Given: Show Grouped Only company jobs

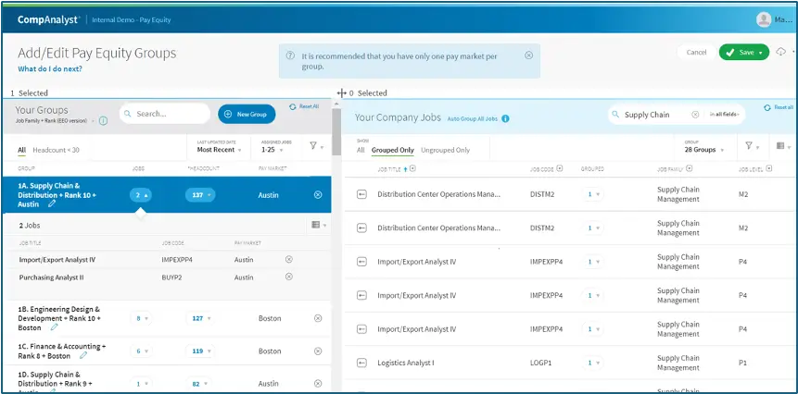Looking at the screenshot, I should (392, 150).
